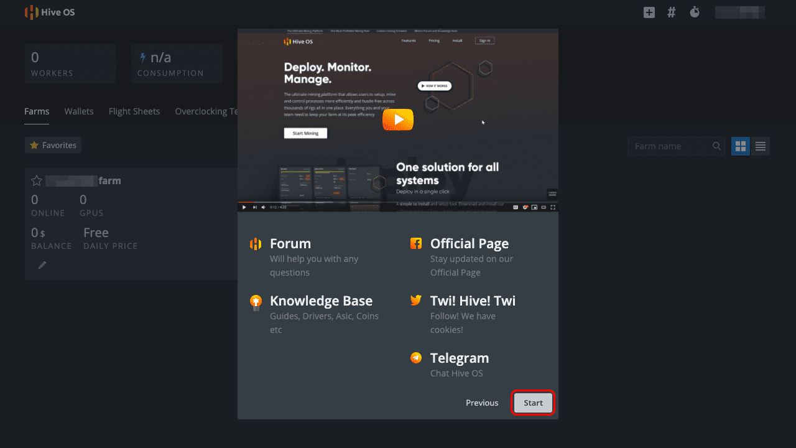Click the Previous button in dialog
This screenshot has width=796, height=448.
482,403
